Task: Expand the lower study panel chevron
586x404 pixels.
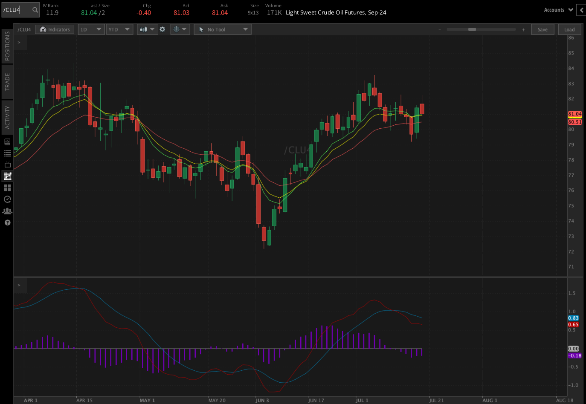Action: pos(18,285)
